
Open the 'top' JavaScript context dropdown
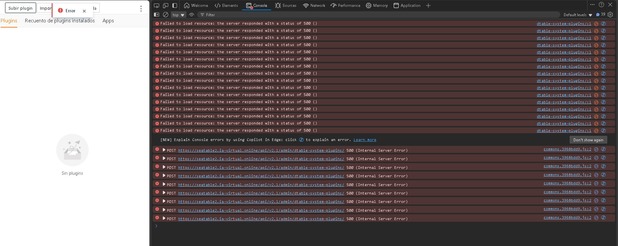click(178, 15)
